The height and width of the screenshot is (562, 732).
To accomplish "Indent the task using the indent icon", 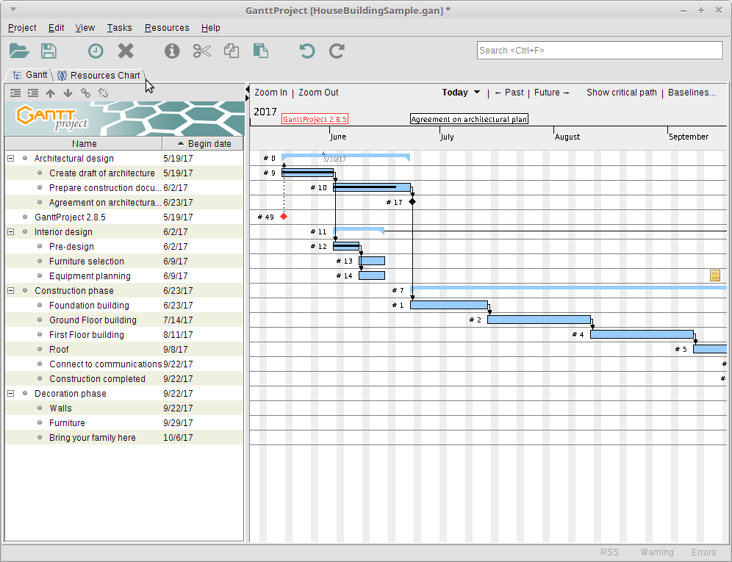I will pos(33,93).
